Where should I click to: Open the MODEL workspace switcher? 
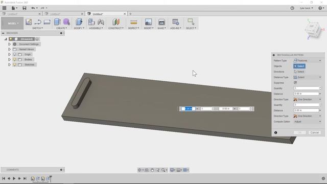12,23
